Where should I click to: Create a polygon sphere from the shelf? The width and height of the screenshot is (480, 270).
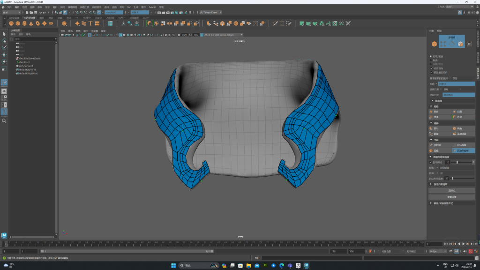click(x=11, y=23)
